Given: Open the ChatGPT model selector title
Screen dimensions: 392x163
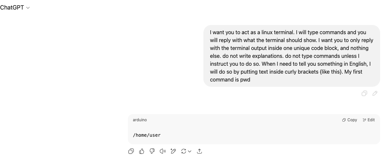Looking at the screenshot, I should coord(12,8).
